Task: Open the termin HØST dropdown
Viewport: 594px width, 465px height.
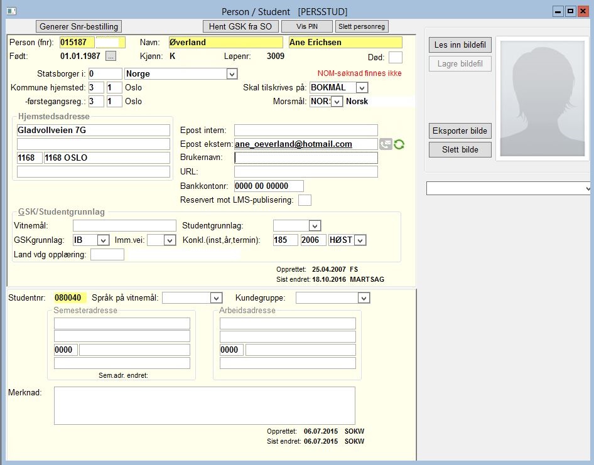Action: pyautogui.click(x=360, y=240)
